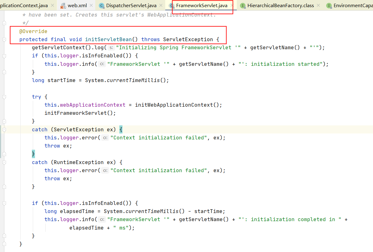Click the "': initialization started" string literal
The width and height of the screenshot is (373, 252).
click(281, 64)
